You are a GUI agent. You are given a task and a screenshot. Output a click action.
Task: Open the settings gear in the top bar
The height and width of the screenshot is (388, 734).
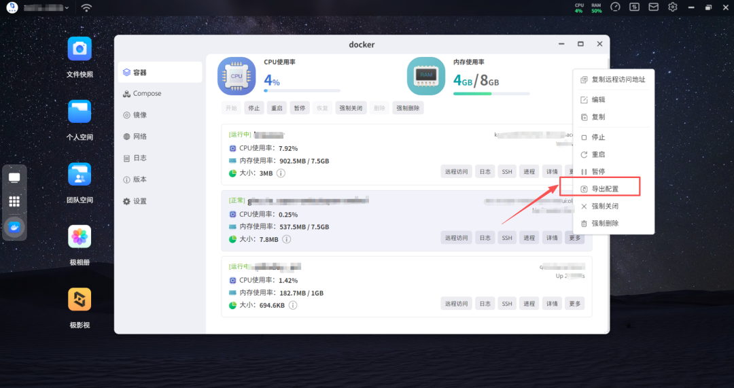[673, 7]
